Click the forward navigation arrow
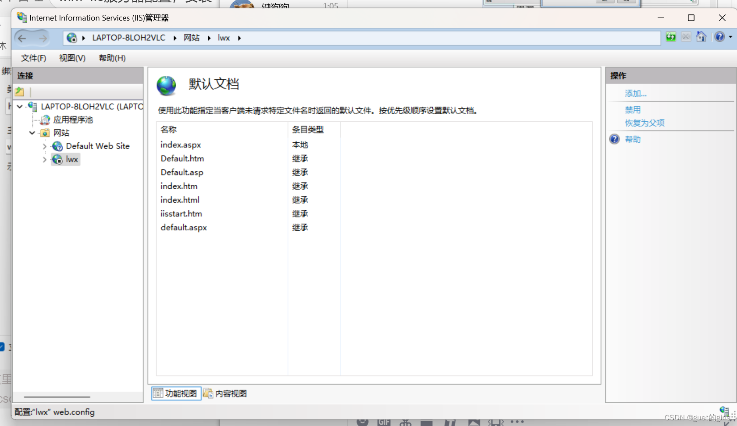 (x=43, y=38)
